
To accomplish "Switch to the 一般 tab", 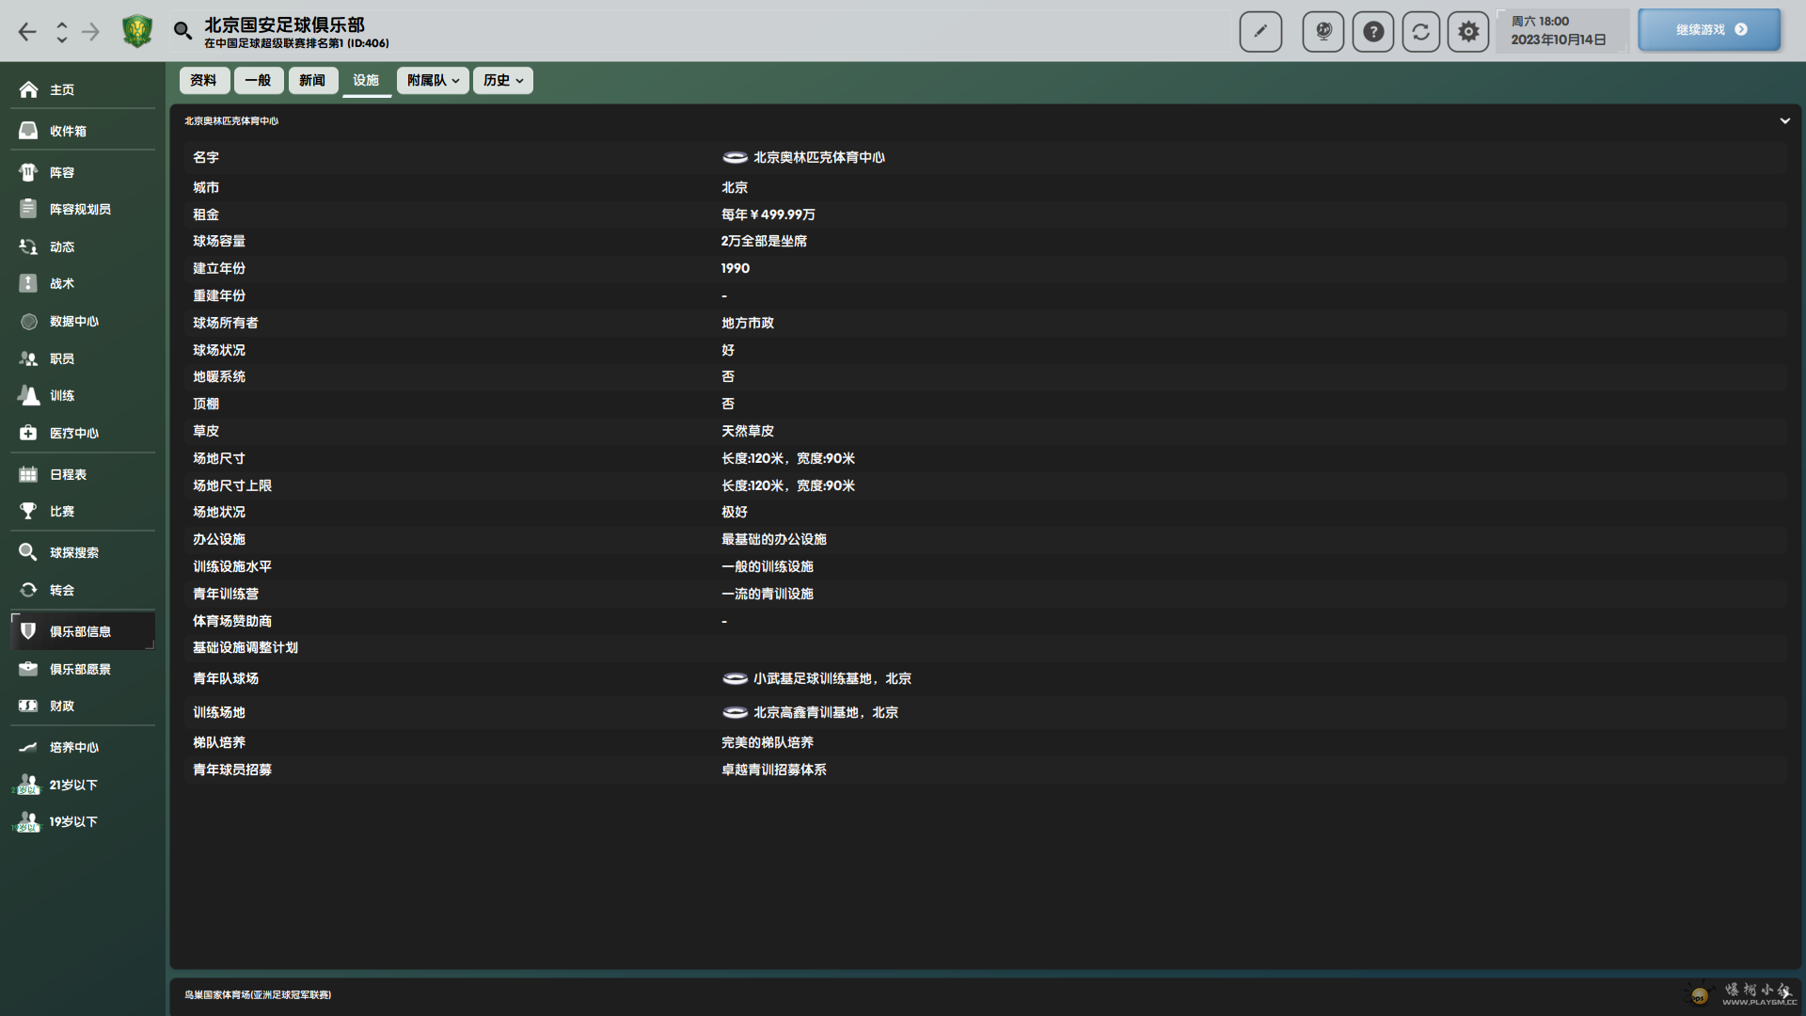I will click(x=259, y=80).
